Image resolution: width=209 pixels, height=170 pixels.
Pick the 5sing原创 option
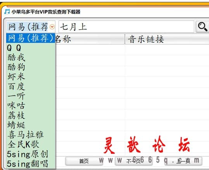(31, 154)
